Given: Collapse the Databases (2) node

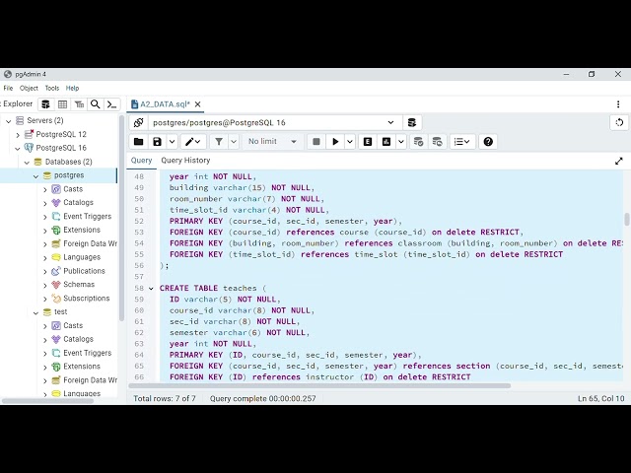Looking at the screenshot, I should 27,162.
